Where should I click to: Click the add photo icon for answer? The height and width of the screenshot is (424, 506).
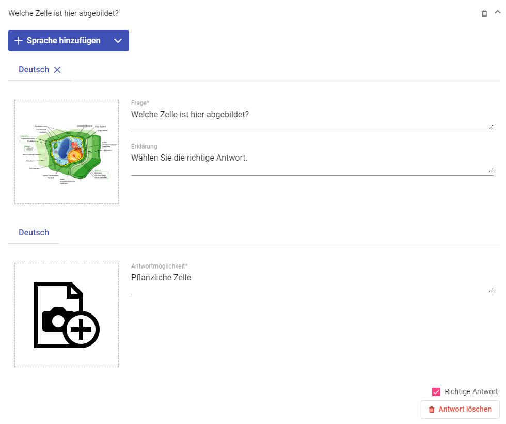tap(67, 315)
